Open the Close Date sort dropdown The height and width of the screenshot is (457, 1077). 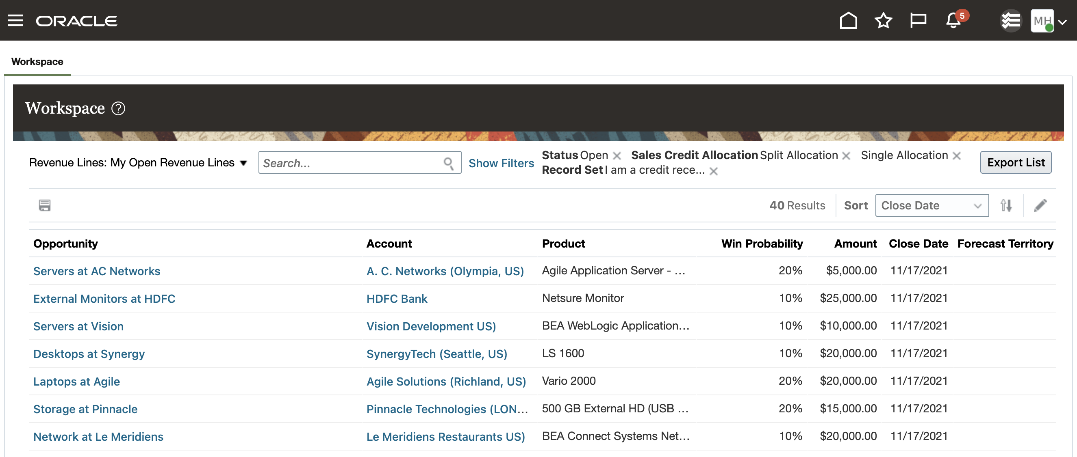pos(932,205)
